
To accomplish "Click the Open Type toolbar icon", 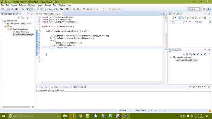I will pyautogui.click(x=84, y=9).
